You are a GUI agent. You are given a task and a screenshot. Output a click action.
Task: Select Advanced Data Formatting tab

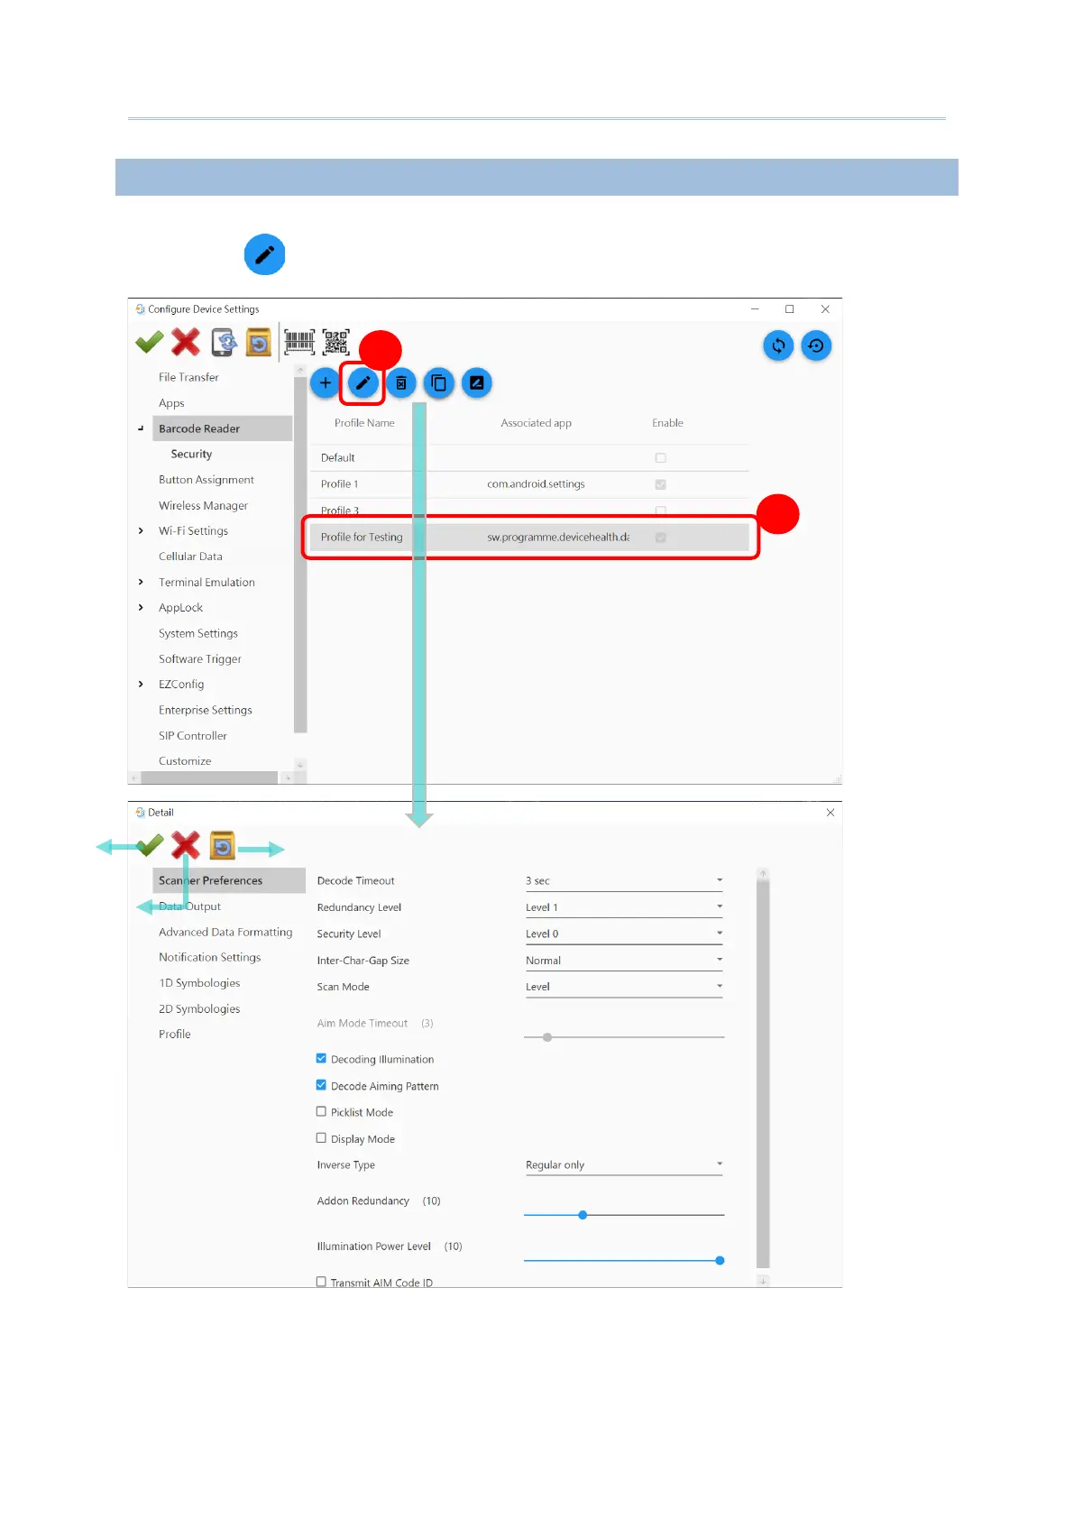click(225, 933)
